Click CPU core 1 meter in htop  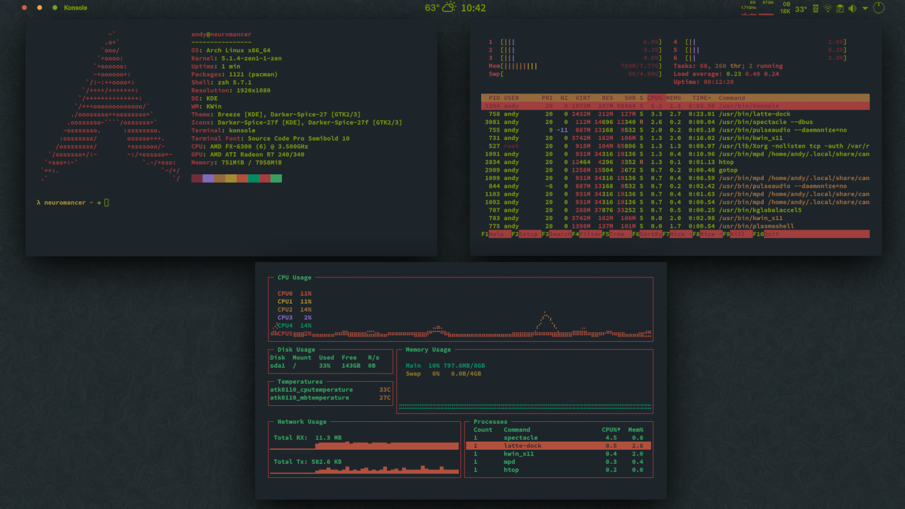tap(575, 42)
